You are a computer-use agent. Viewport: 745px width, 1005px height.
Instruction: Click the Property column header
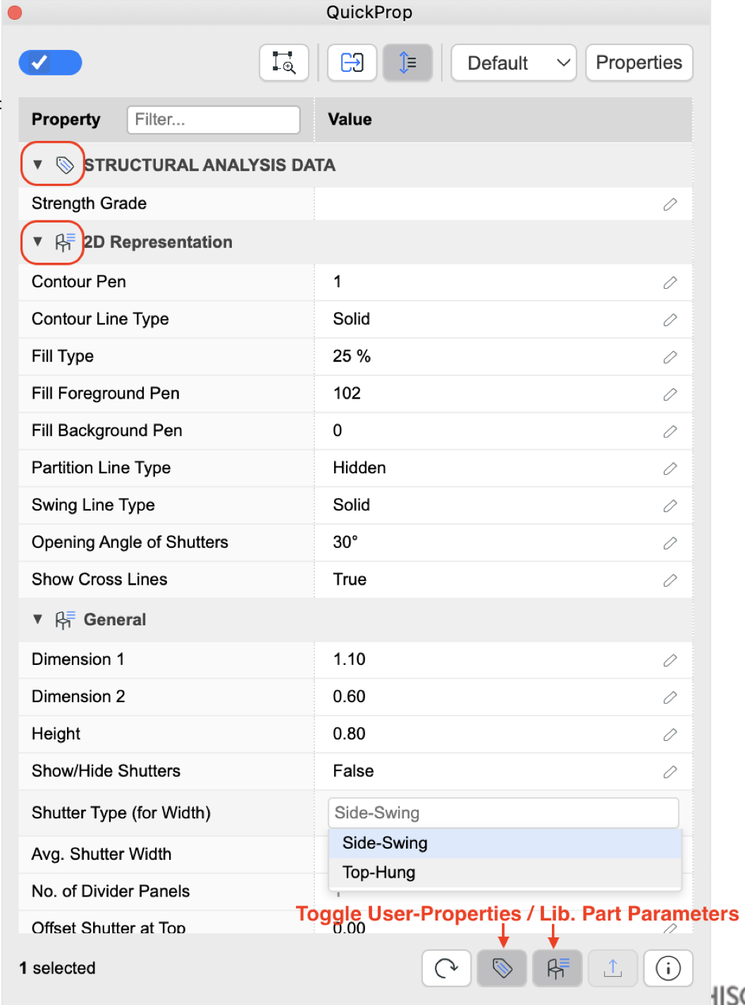pos(66,120)
